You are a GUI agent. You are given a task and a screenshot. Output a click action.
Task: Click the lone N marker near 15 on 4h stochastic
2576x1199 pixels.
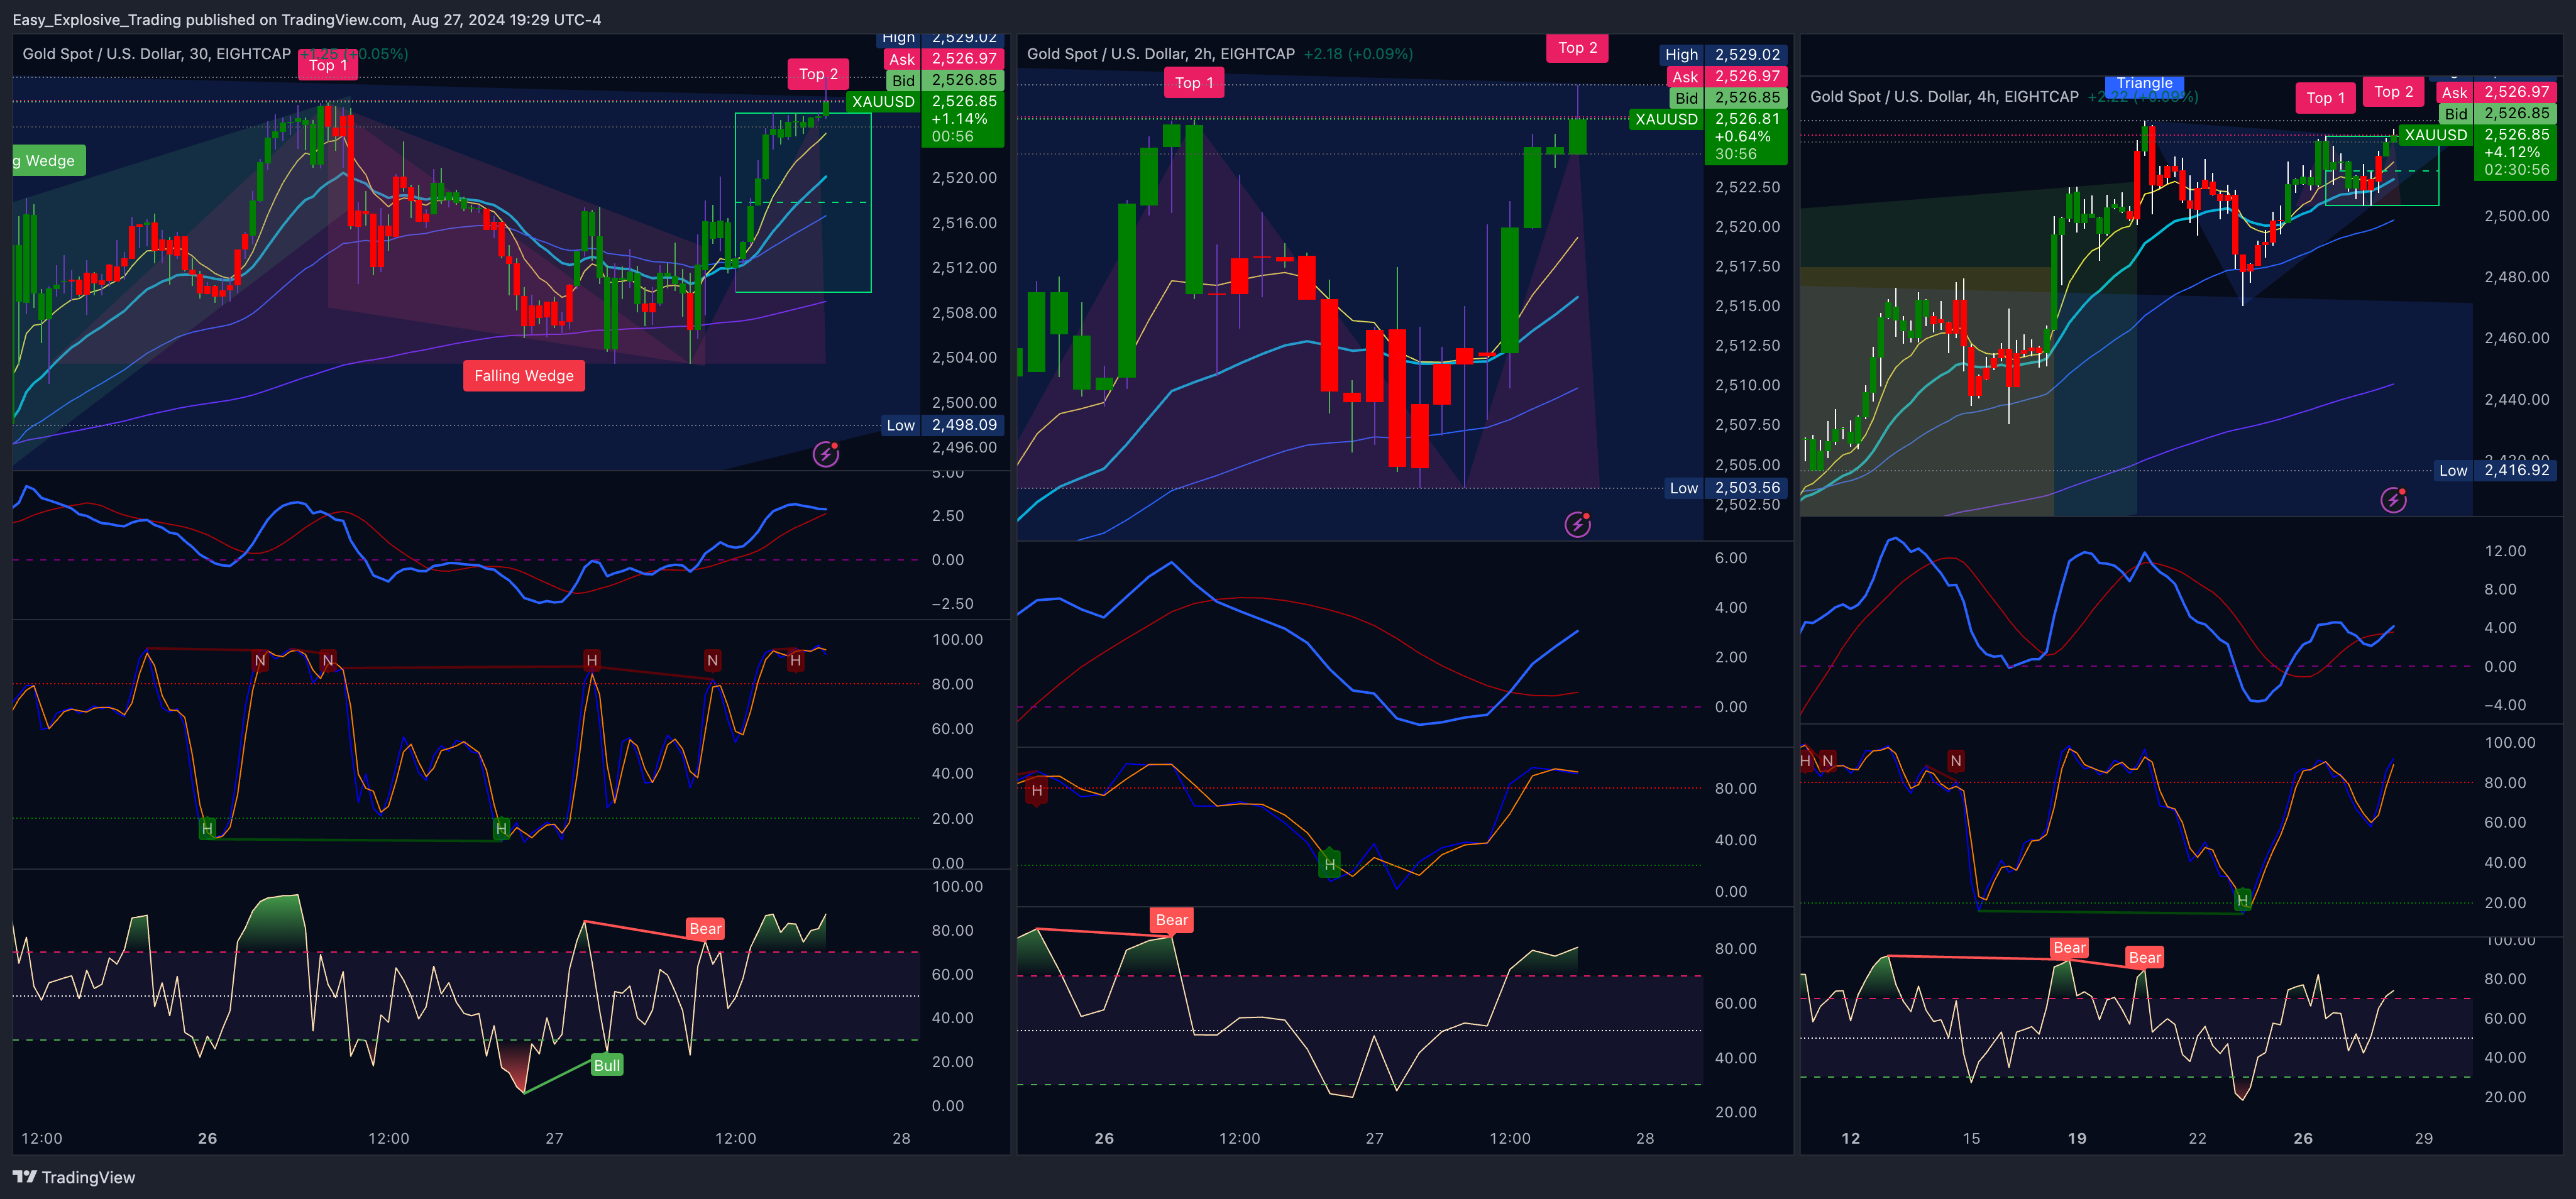pyautogui.click(x=1956, y=761)
